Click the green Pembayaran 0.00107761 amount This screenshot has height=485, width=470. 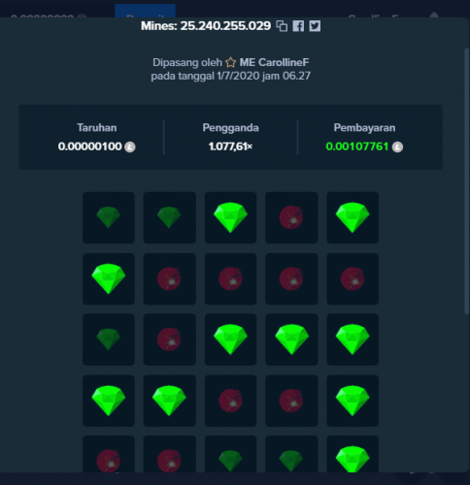(x=357, y=146)
